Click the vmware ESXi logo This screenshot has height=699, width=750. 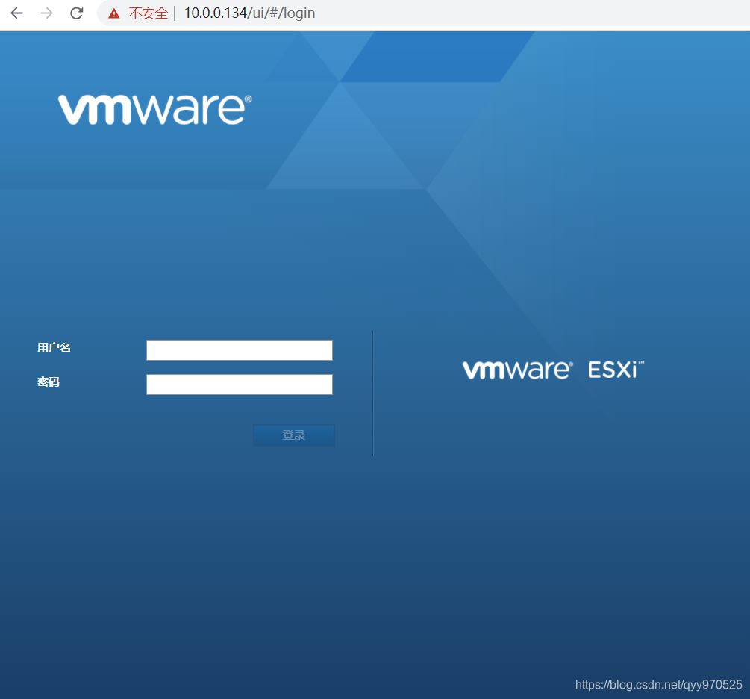click(554, 370)
